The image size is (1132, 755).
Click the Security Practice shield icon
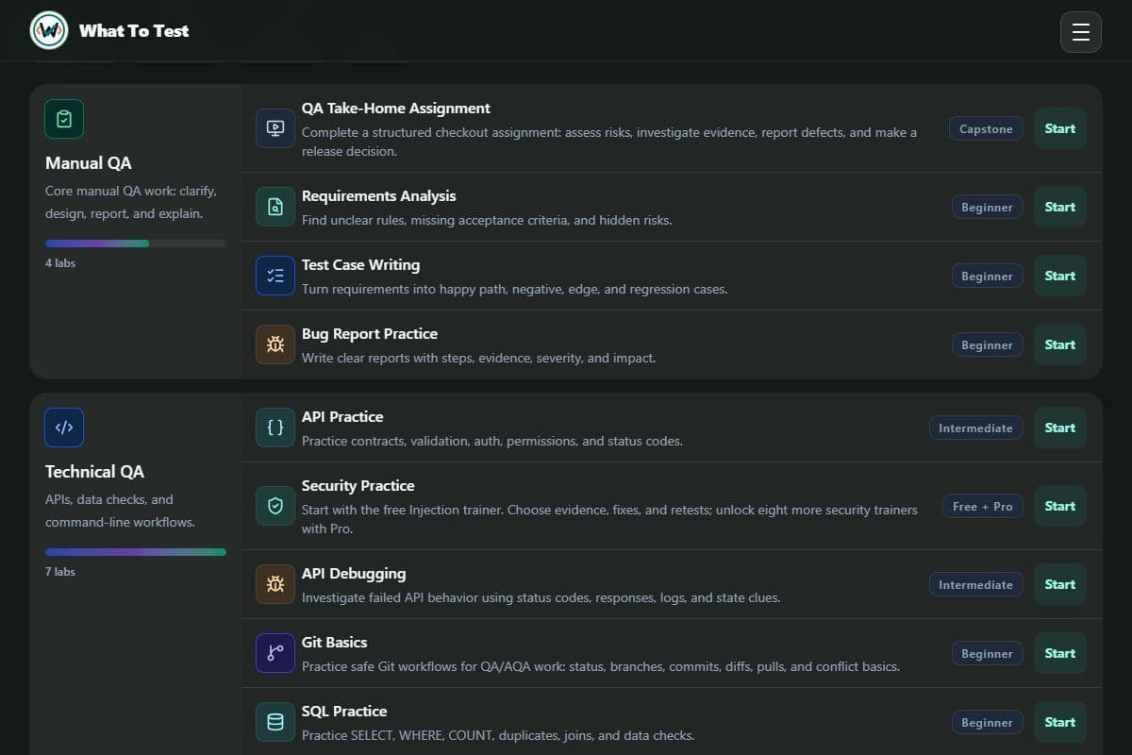point(275,506)
